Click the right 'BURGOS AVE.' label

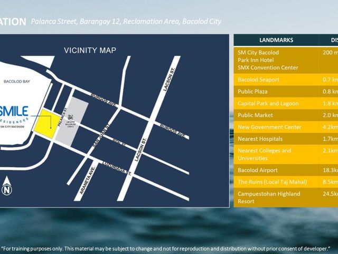(x=173, y=131)
